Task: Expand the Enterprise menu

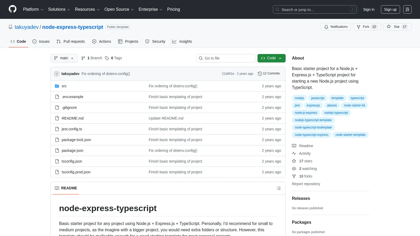Action: [150, 9]
